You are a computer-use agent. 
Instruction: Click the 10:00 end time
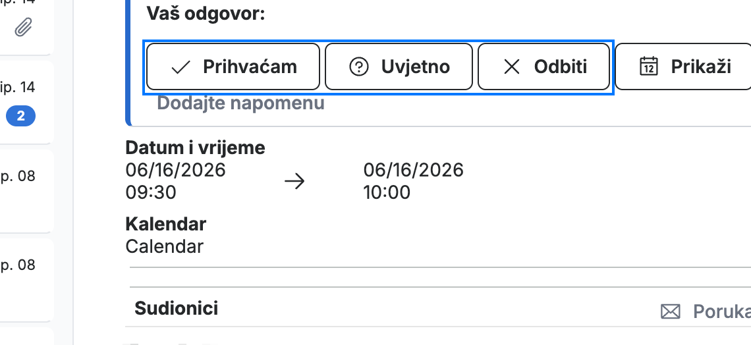point(387,192)
